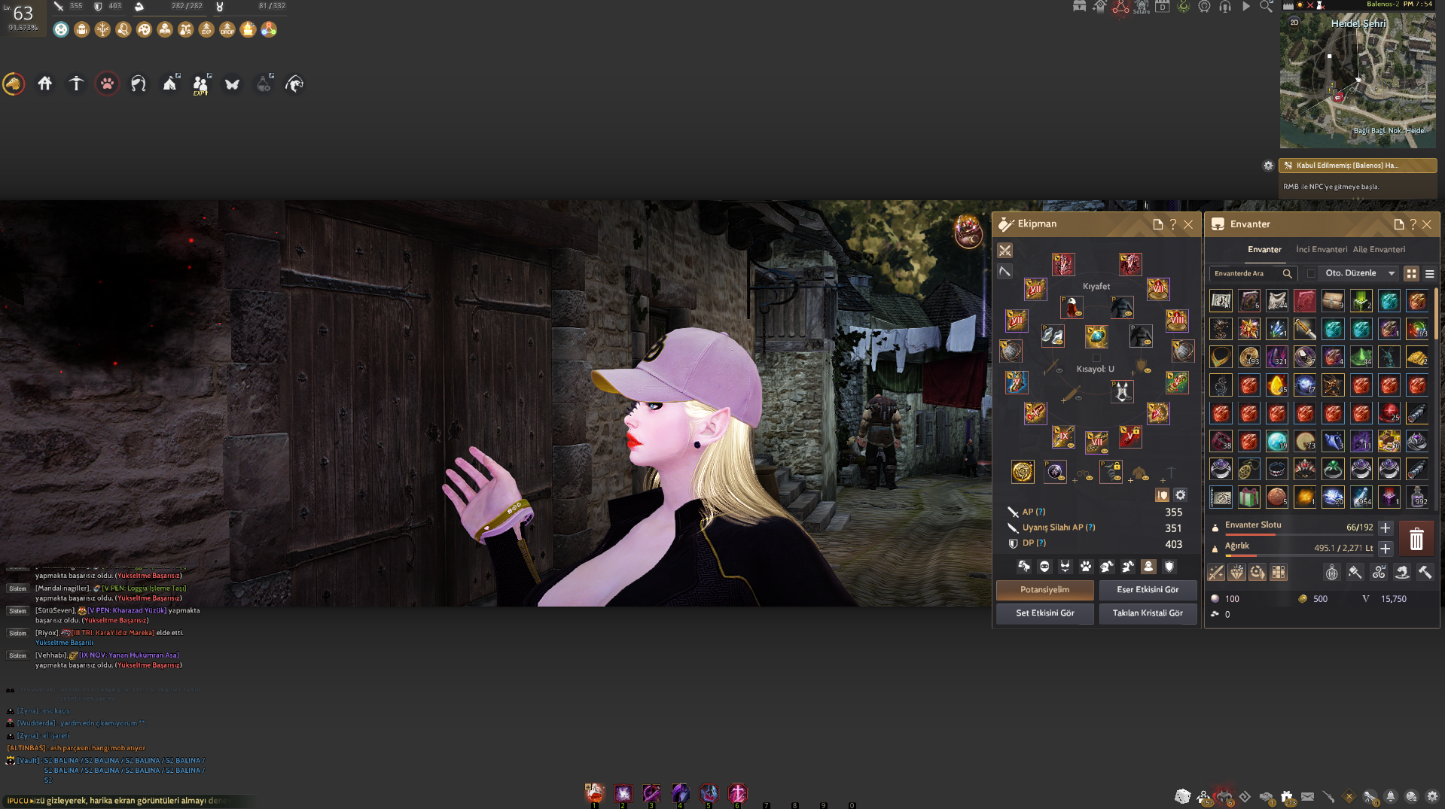Click the Envanter Slotu capacity bar
Image resolution: width=1445 pixels, height=809 pixels.
click(1300, 534)
